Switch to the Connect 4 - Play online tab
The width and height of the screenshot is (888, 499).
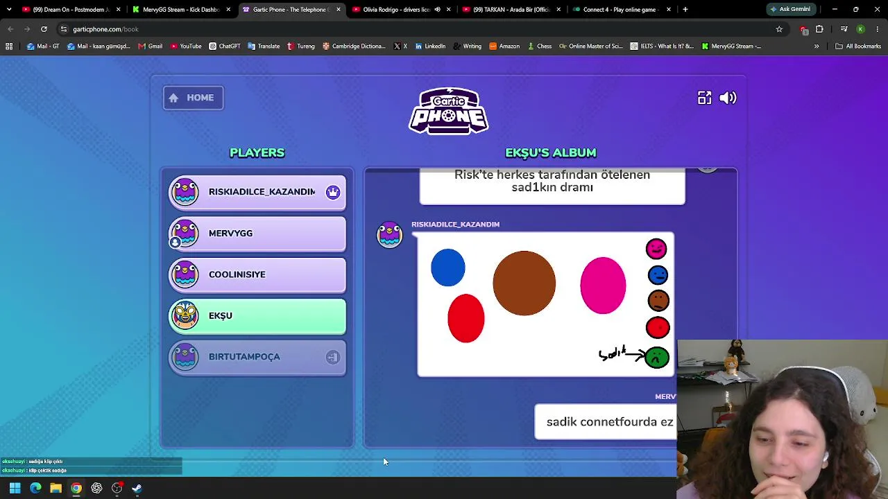(620, 10)
